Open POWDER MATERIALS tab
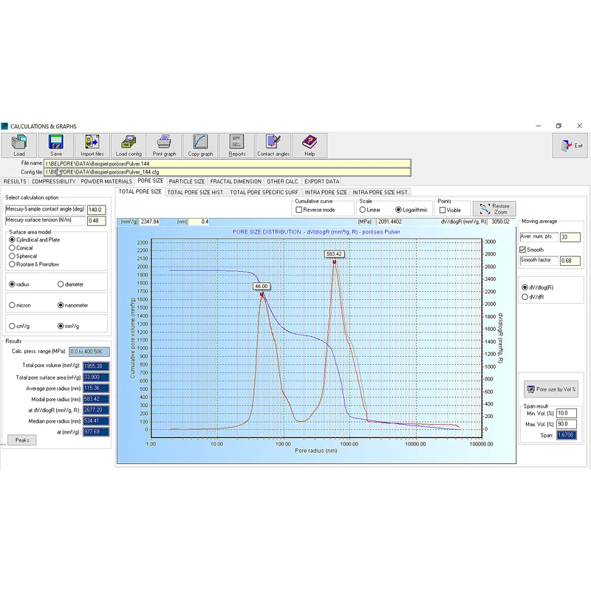 coord(106,182)
